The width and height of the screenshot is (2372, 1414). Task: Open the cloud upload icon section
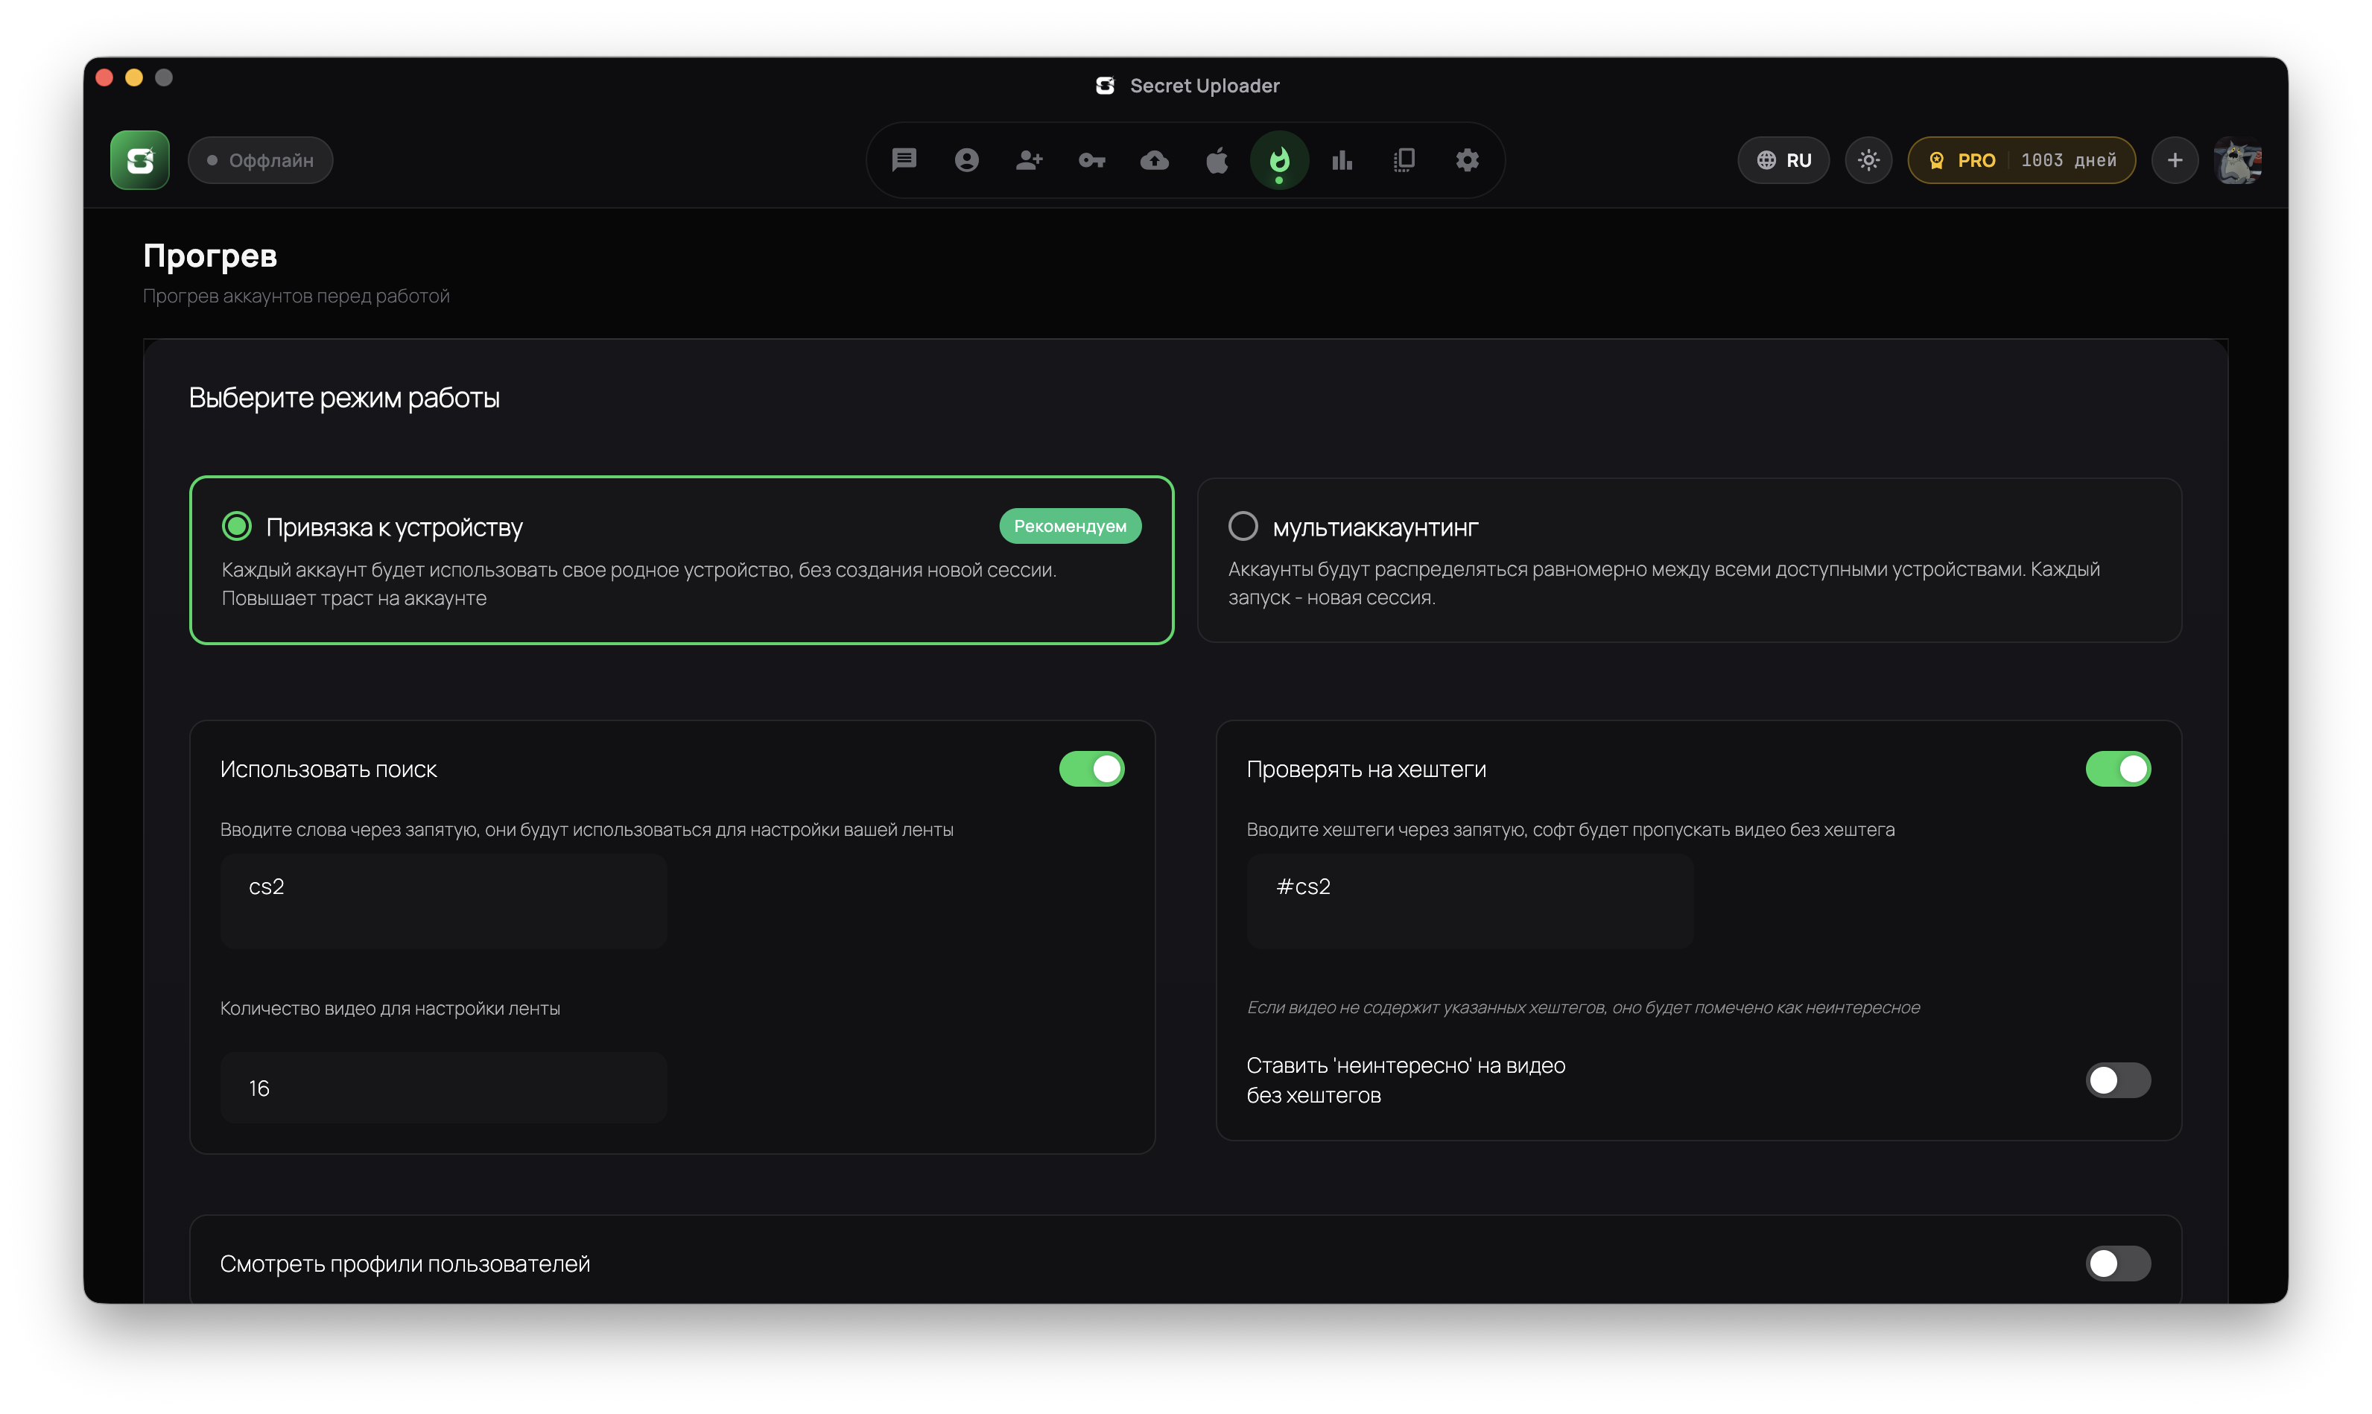click(1155, 160)
